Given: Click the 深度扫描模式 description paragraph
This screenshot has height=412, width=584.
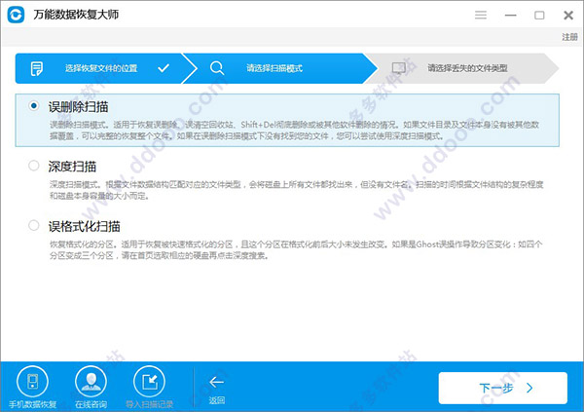Looking at the screenshot, I should (x=296, y=190).
